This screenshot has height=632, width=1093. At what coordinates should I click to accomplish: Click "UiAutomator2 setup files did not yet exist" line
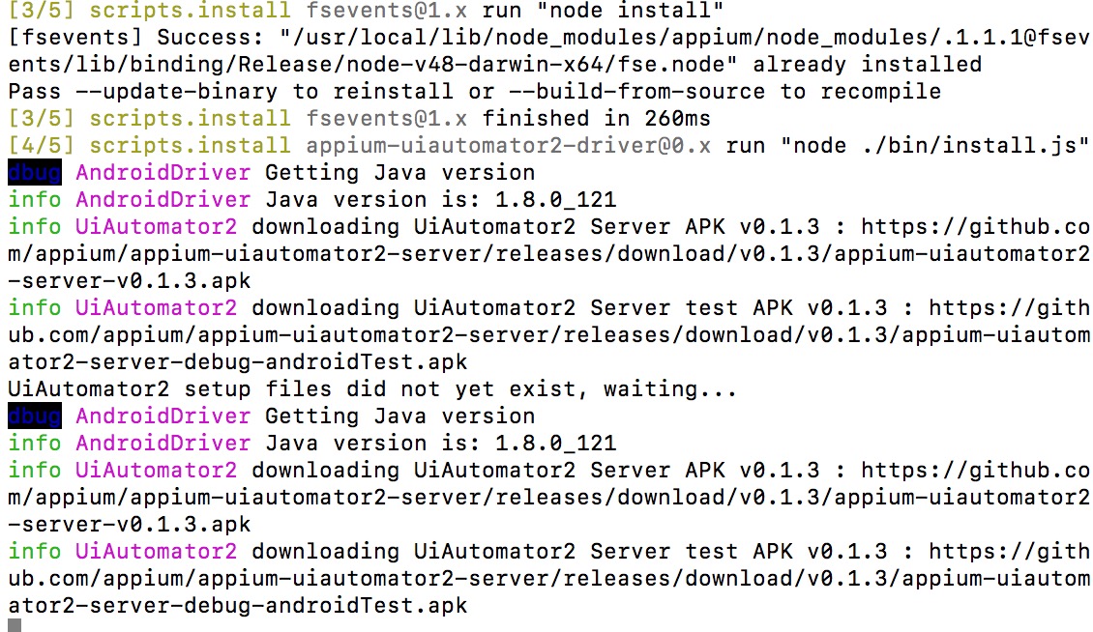(372, 388)
